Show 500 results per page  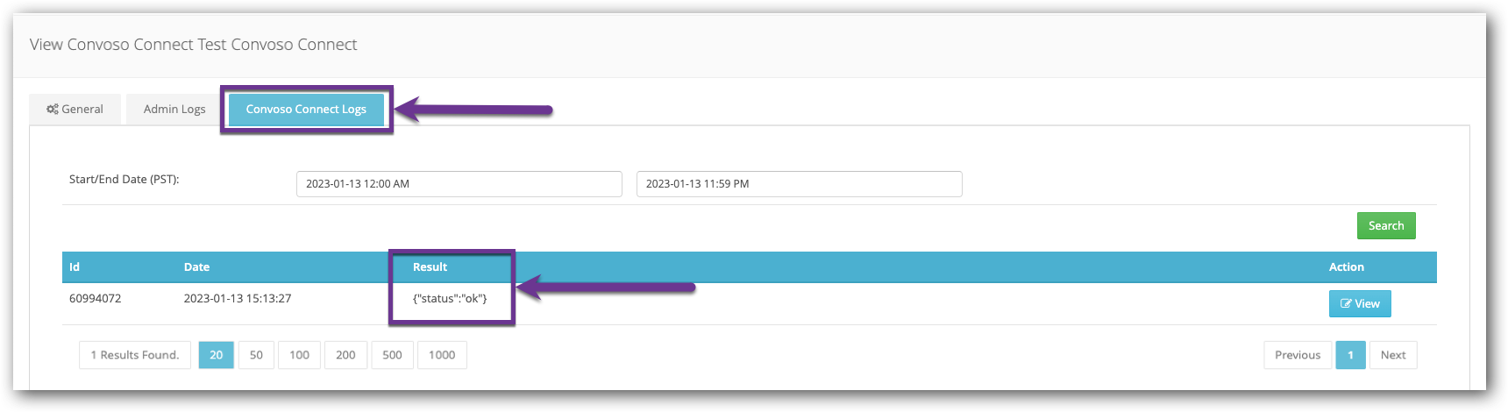pos(392,355)
